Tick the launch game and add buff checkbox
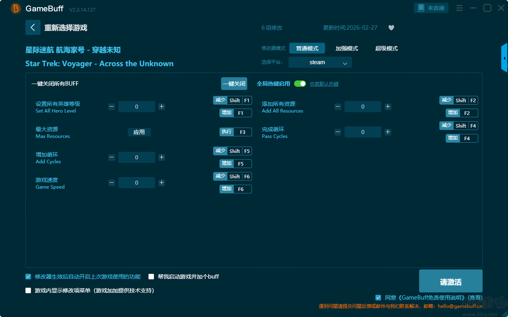This screenshot has width=508, height=317. click(x=151, y=277)
